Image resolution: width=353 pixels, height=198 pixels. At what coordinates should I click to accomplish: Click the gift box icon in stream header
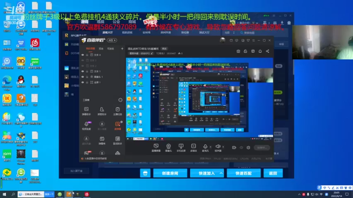coord(238,51)
